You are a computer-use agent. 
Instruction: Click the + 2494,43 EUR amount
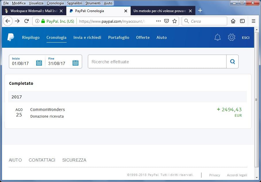pos(229,112)
